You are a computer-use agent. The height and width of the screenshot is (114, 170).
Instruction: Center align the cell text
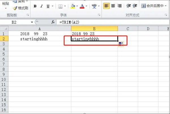[113, 6]
